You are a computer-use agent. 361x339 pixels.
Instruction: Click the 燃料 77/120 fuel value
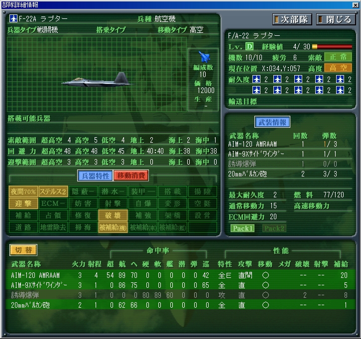[x=334, y=195]
